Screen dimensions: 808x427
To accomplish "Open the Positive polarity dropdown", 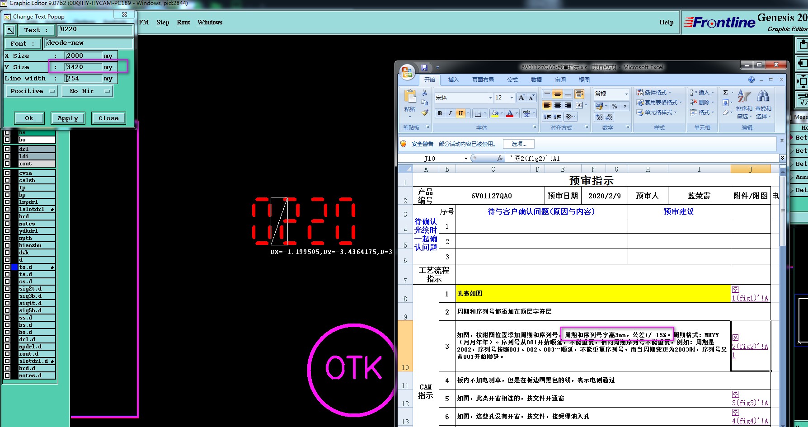I will pos(31,91).
